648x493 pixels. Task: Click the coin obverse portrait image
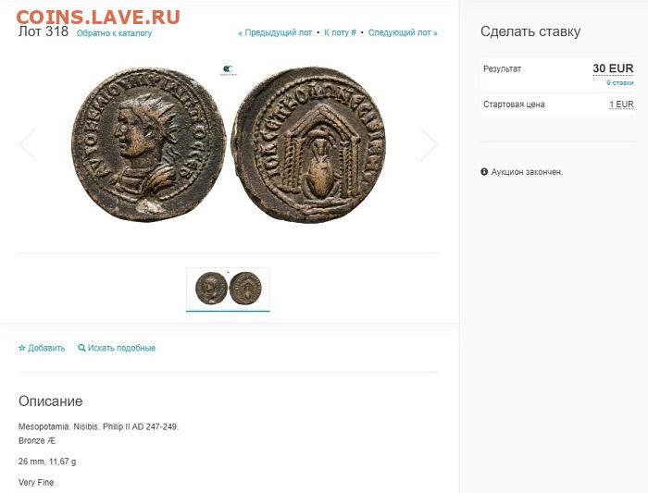point(149,144)
